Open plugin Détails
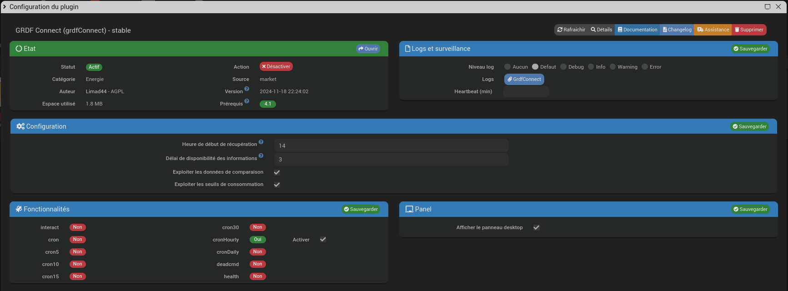The height and width of the screenshot is (291, 788). 601,30
